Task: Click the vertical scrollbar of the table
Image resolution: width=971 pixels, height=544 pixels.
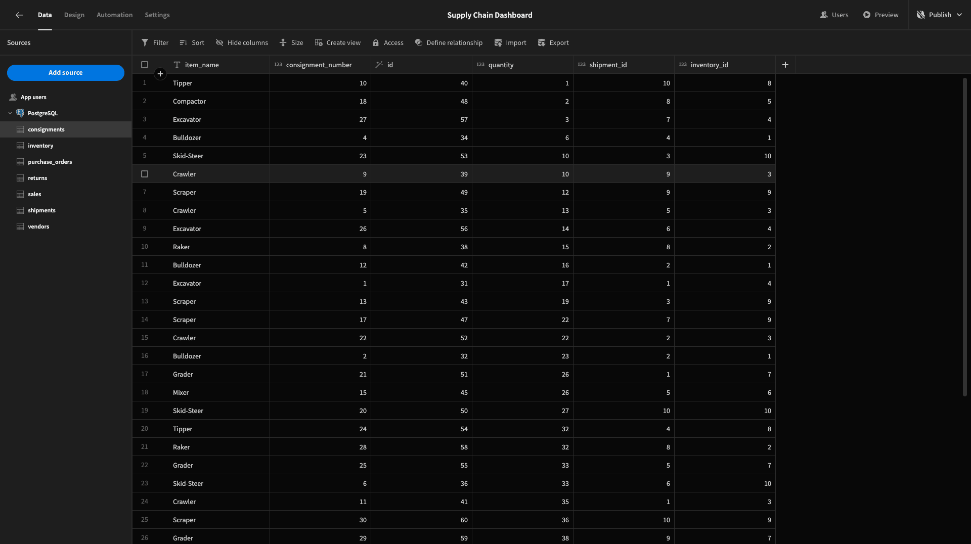Action: tap(964, 237)
